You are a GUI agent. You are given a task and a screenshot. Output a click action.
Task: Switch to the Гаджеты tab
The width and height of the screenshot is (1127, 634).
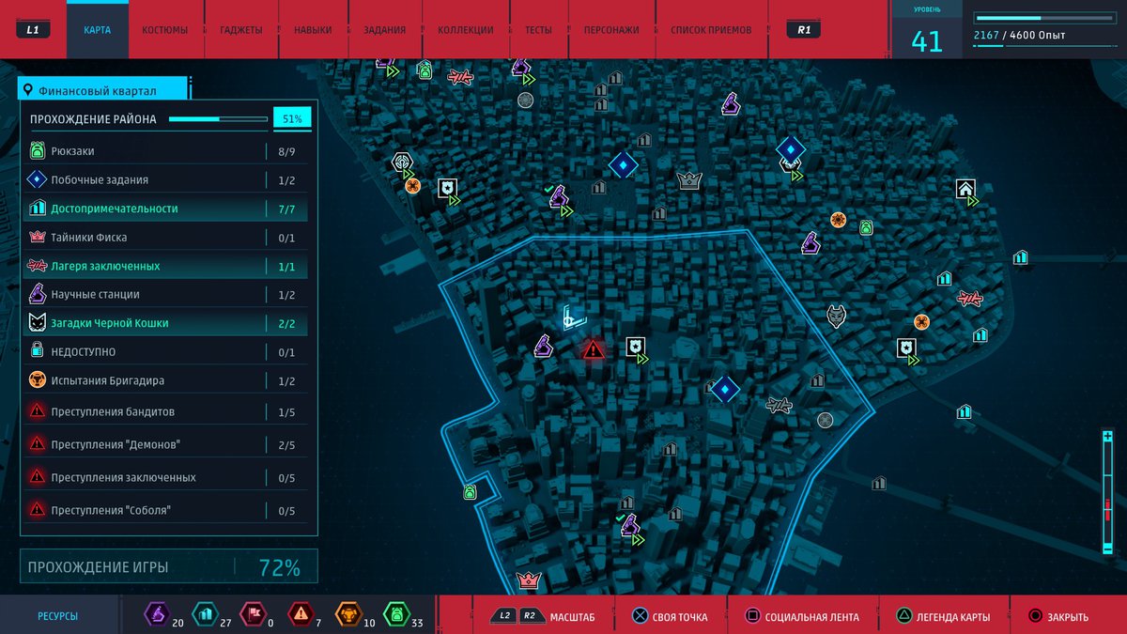(x=241, y=30)
